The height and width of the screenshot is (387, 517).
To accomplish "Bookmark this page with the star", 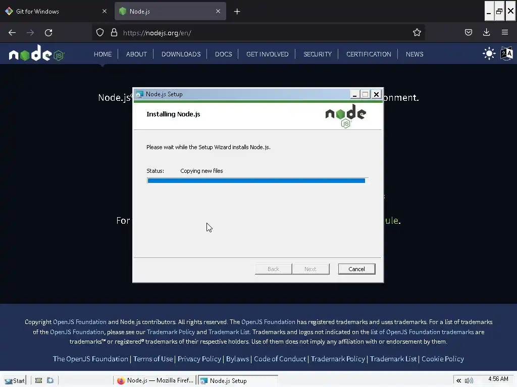I will (417, 32).
